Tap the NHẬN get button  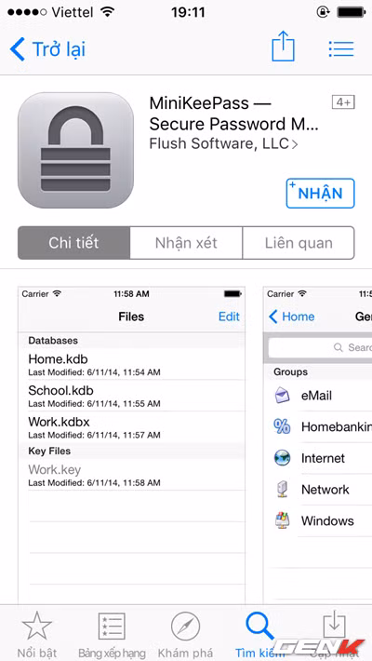point(320,193)
